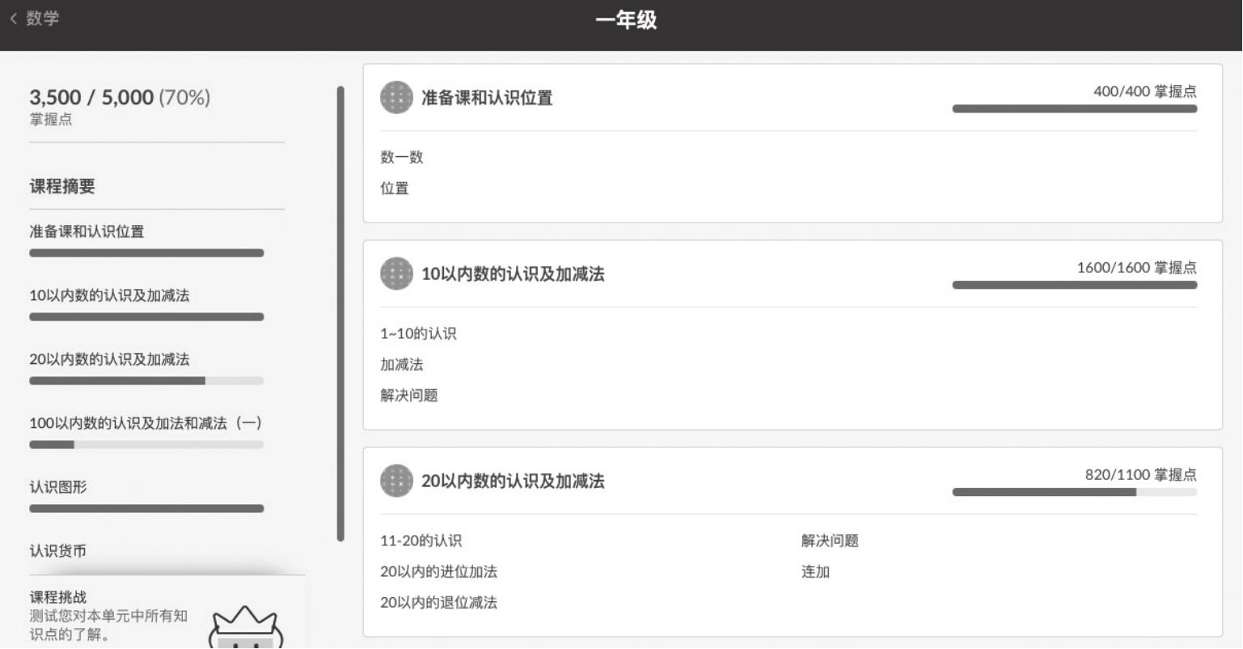Click the 3,500 / 5,000 (70%) total
The image size is (1243, 649).
tap(120, 97)
